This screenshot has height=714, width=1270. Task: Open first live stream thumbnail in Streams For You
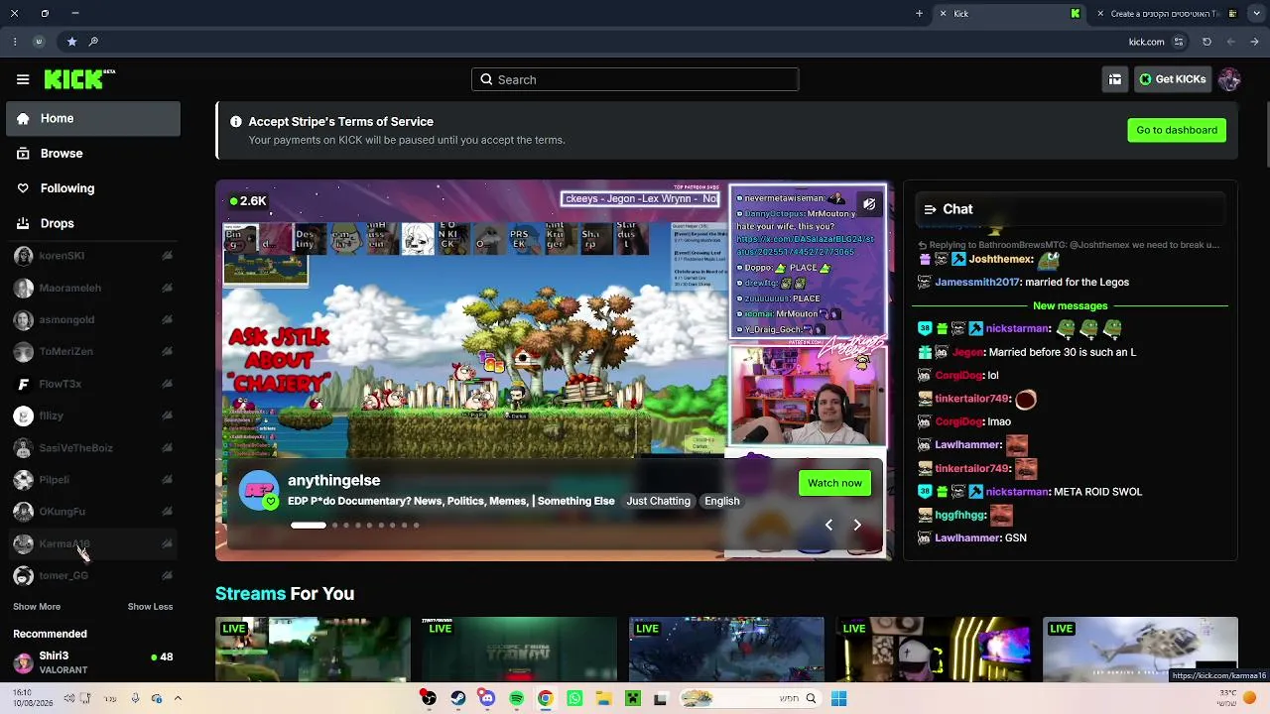[x=313, y=649]
